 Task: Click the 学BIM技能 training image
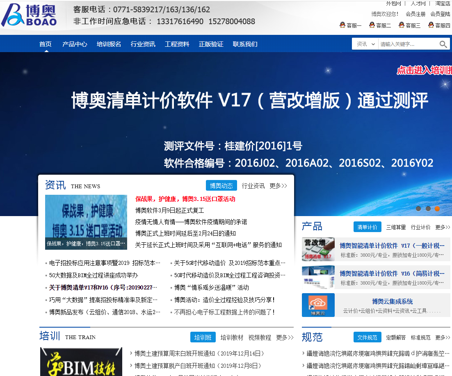tap(81, 362)
